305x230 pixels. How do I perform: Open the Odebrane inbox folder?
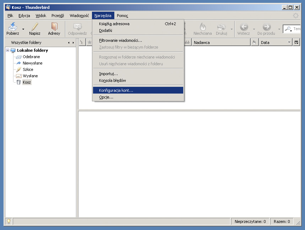tap(31, 57)
